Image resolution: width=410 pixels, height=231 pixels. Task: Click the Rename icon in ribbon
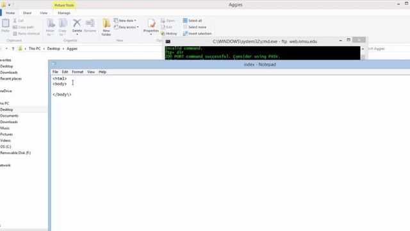(x=90, y=23)
